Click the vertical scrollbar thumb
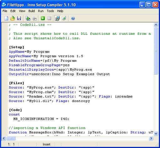 coord(156,51)
